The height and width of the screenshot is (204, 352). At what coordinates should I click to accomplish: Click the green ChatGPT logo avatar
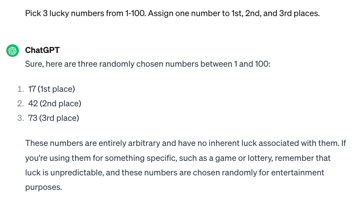pos(13,51)
